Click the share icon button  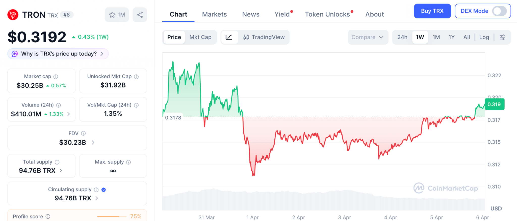pyautogui.click(x=140, y=15)
